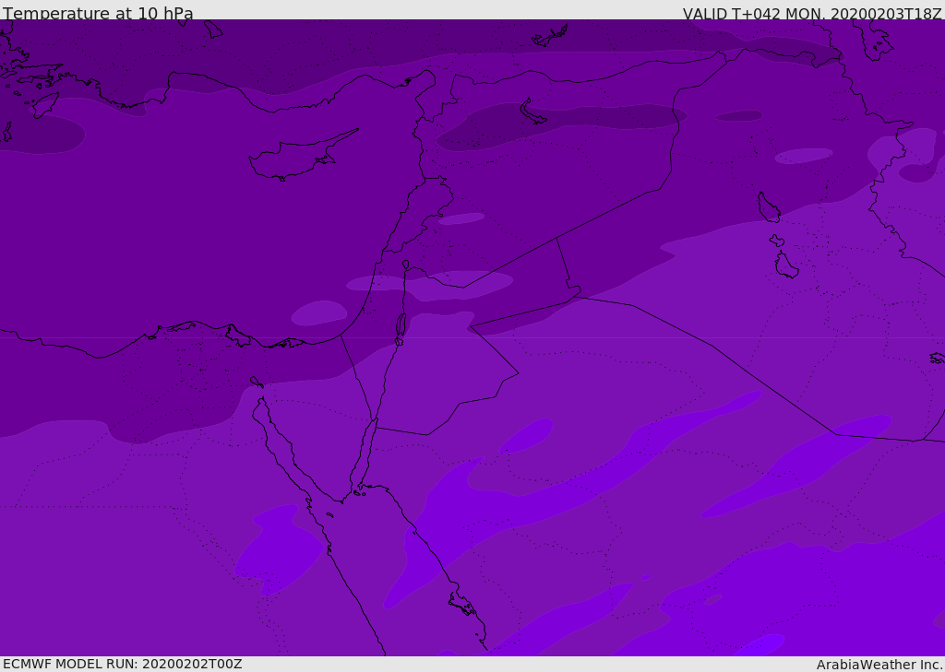Click the 'ArabiaWeather Inc.' credit text
The image size is (945, 672).
click(x=879, y=665)
